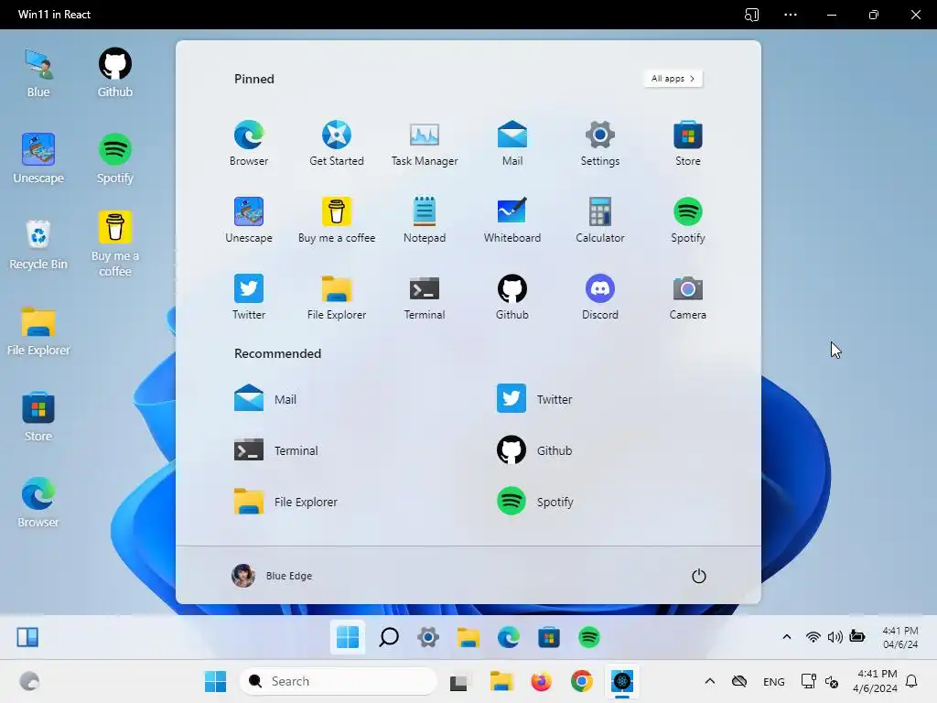Expand the All apps list
This screenshot has height=703, width=937.
tap(673, 79)
